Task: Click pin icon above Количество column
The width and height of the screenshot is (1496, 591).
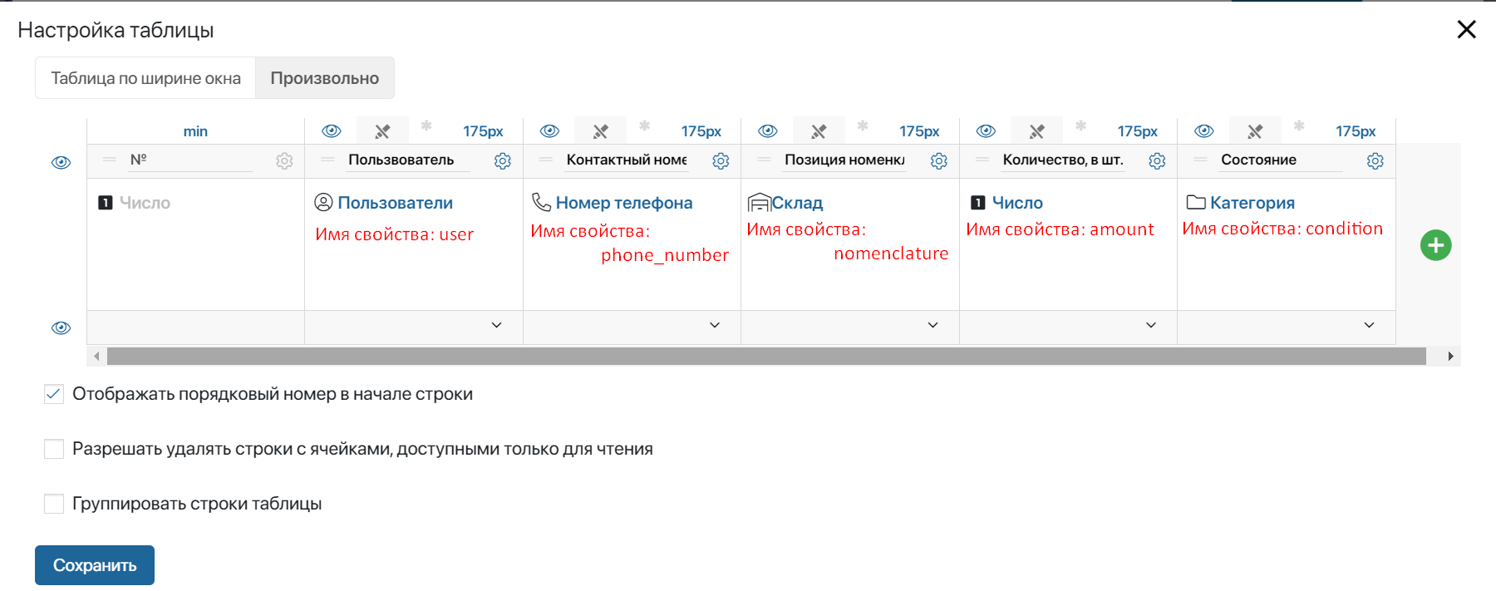Action: (x=1036, y=131)
